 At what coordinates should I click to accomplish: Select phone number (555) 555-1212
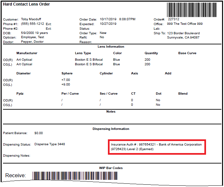(x=32, y=23)
